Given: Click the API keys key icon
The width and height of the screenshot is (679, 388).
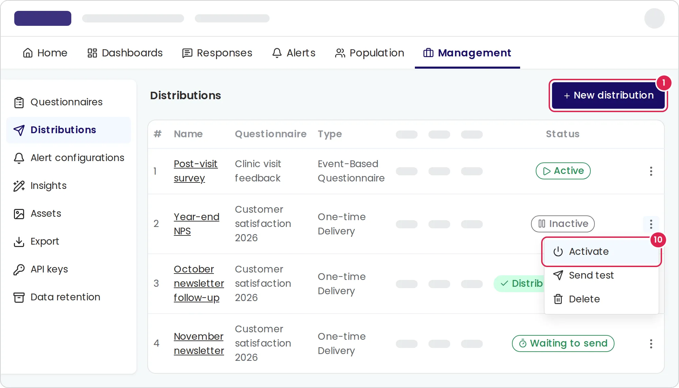Looking at the screenshot, I should (x=19, y=269).
